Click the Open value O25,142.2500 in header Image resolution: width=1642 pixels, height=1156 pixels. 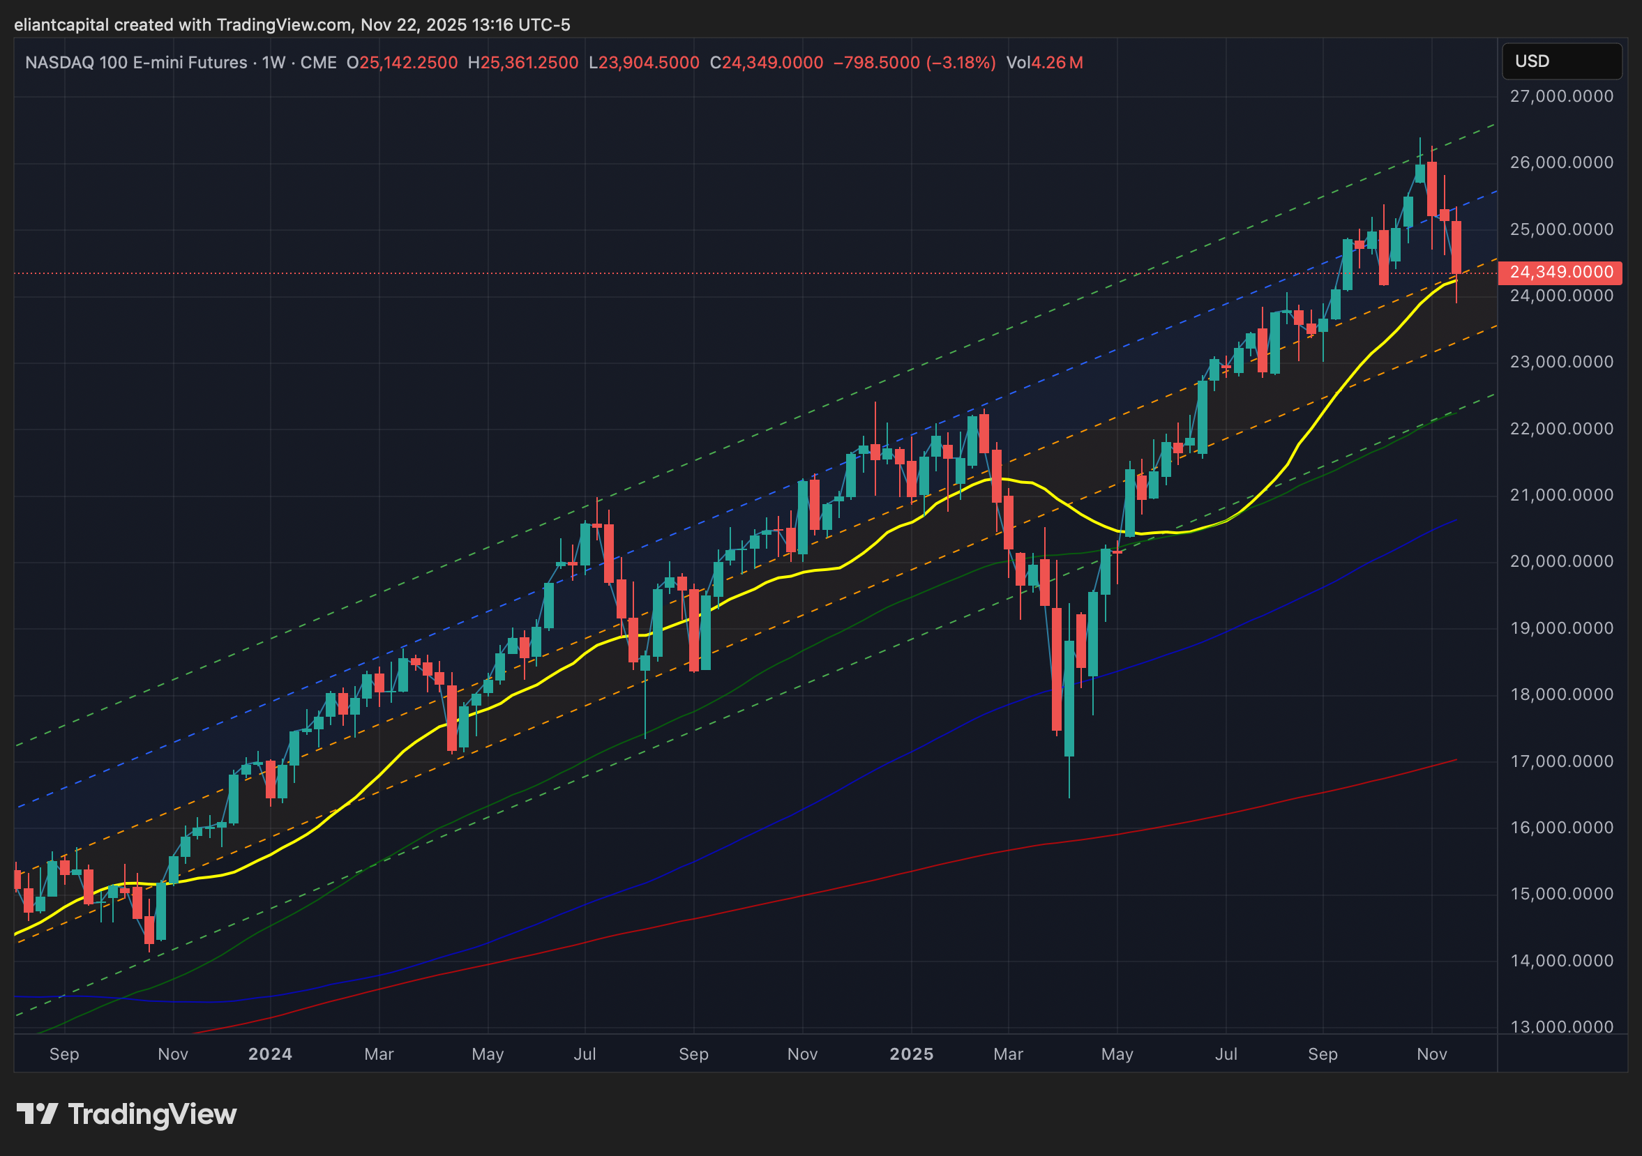(x=402, y=63)
